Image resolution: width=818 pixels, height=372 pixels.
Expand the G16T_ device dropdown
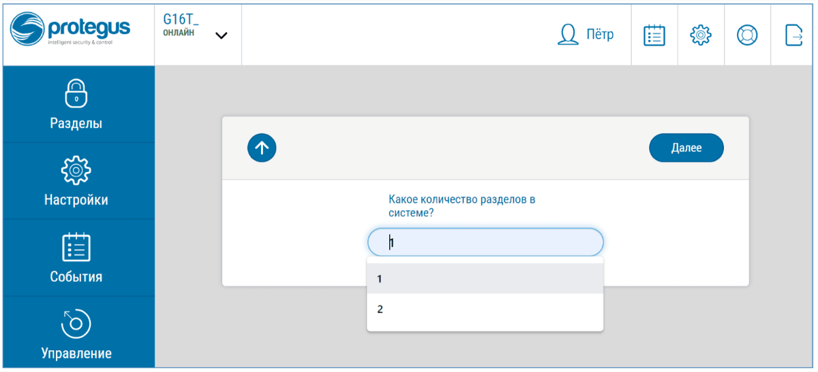[221, 35]
